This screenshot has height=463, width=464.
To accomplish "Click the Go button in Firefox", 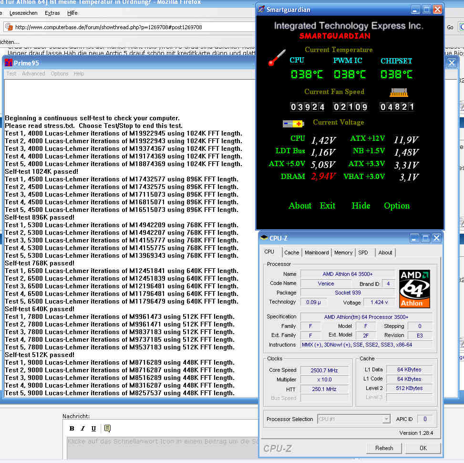I will [450, 27].
